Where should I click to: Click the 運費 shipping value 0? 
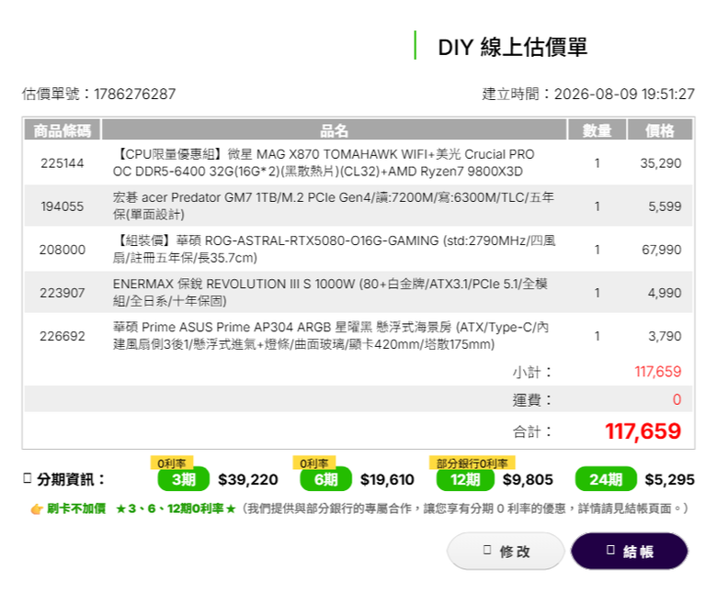[677, 399]
